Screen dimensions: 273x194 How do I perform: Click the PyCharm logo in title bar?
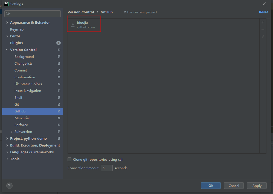coord(6,4)
